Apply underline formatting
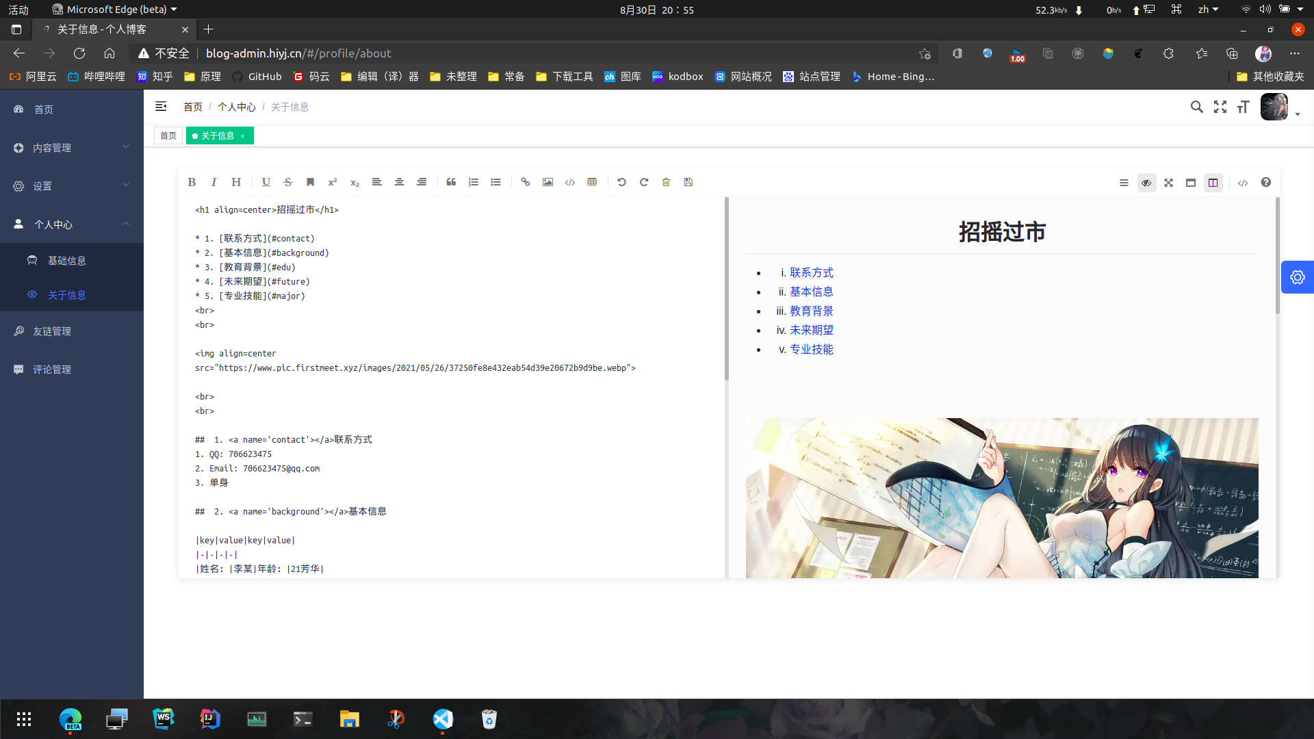This screenshot has height=739, width=1314. pyautogui.click(x=266, y=182)
